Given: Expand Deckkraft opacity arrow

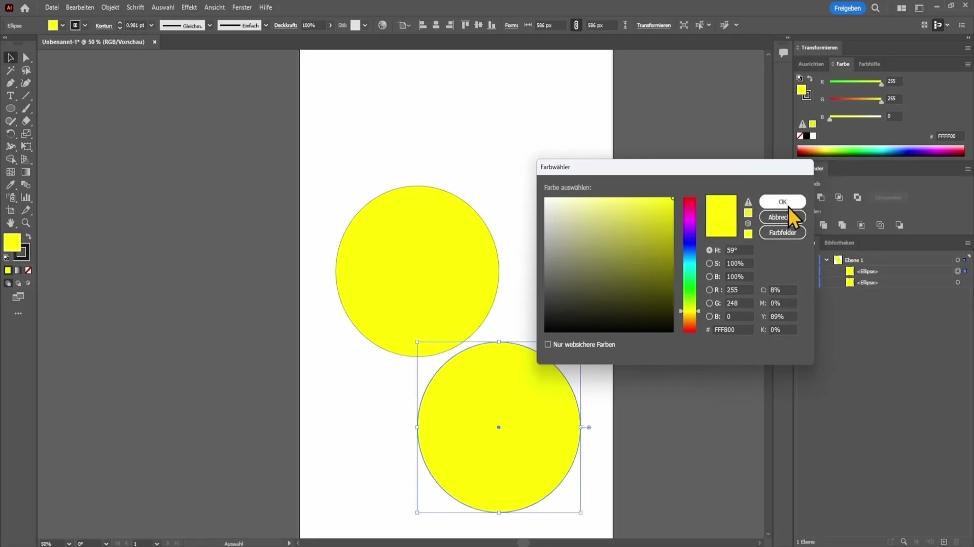Looking at the screenshot, I should 330,25.
